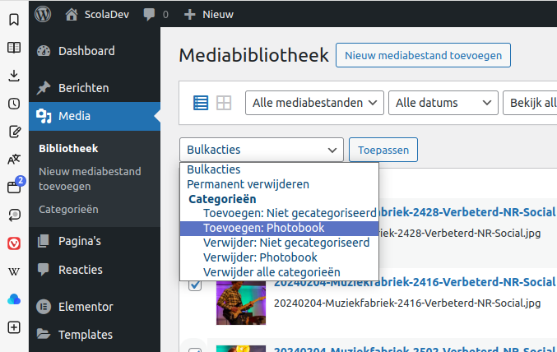Open the Categorieën submenu link
557x352 pixels.
[x=68, y=209]
